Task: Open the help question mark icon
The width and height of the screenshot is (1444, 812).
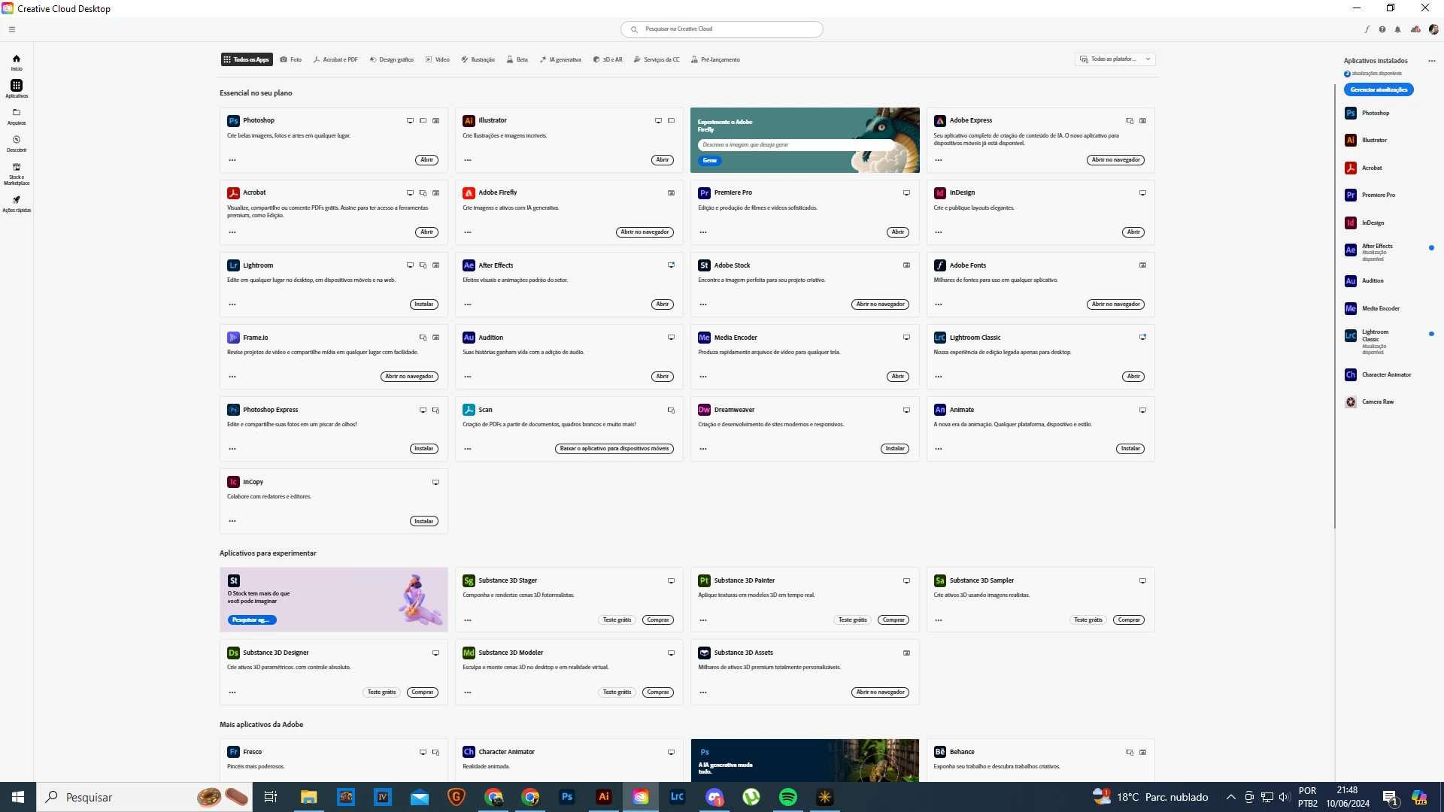Action: (1382, 29)
